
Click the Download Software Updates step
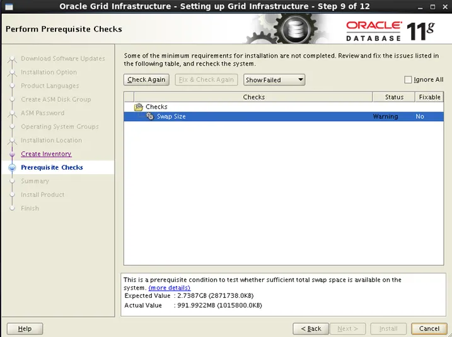click(63, 58)
